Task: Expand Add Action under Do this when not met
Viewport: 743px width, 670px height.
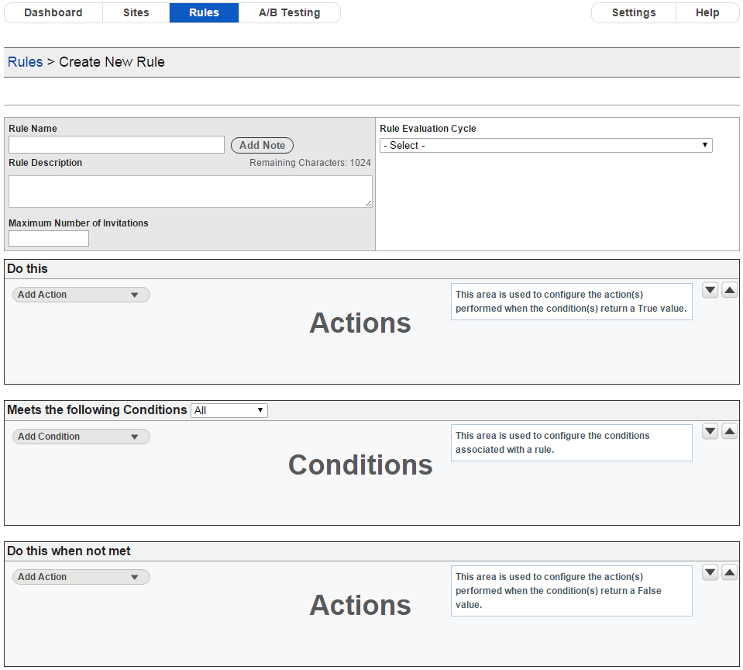Action: click(x=81, y=577)
